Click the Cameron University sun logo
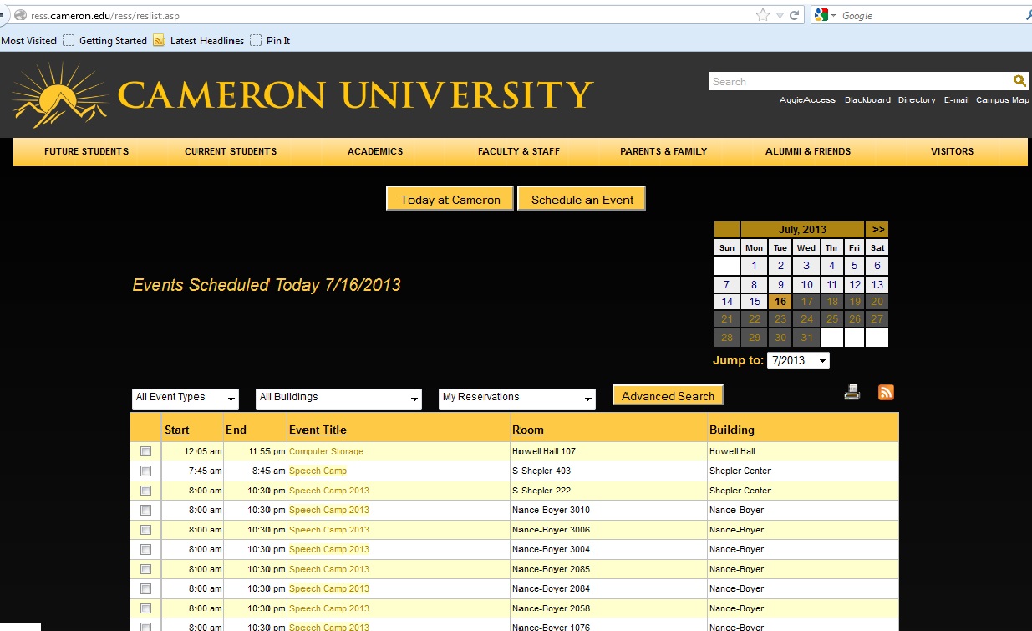The height and width of the screenshot is (631, 1032). click(x=60, y=94)
